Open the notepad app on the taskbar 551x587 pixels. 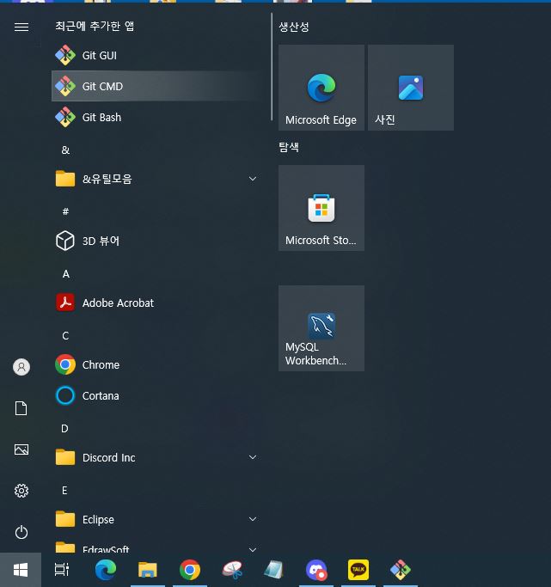coord(274,570)
